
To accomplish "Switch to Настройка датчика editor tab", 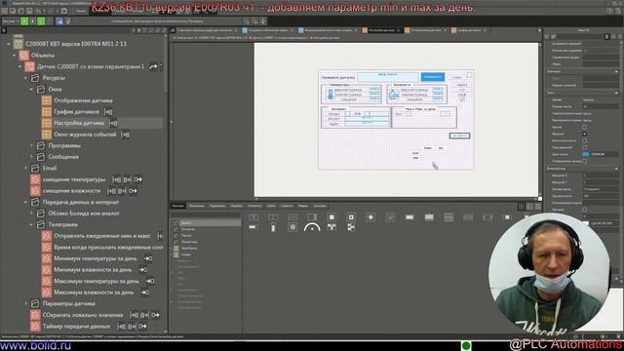I will [x=381, y=30].
